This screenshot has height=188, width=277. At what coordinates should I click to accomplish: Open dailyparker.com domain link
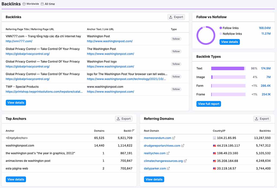tap(155, 168)
